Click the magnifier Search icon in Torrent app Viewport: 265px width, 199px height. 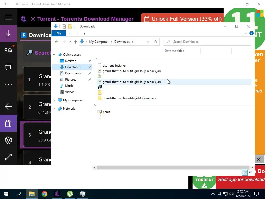pos(30,53)
